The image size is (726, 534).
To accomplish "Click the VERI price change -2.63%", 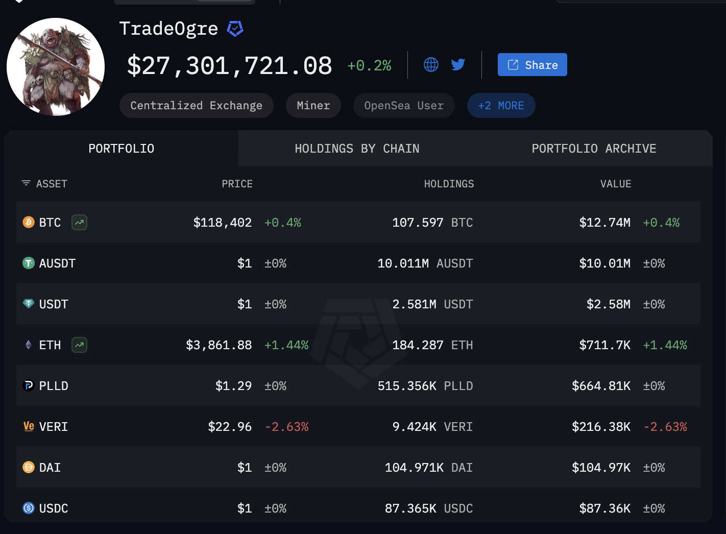I will pyautogui.click(x=287, y=427).
